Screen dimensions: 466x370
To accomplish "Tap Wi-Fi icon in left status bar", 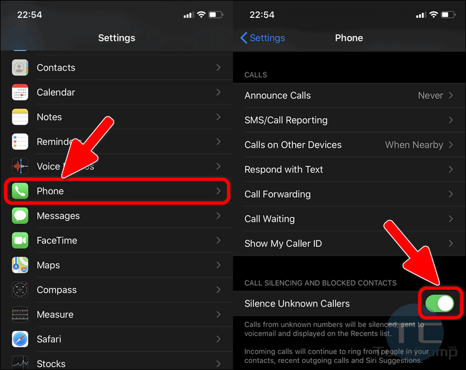I will (202, 15).
